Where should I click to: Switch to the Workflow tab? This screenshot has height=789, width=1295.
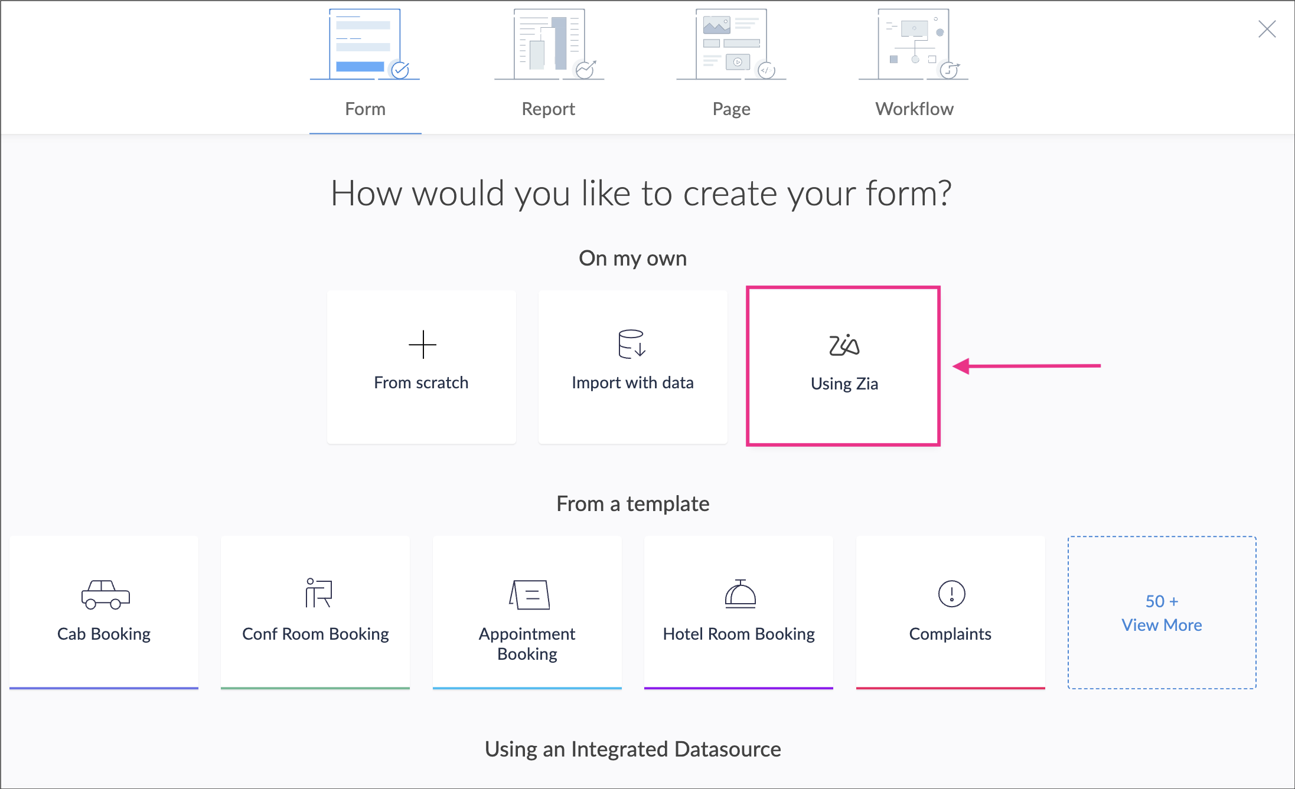914,109
